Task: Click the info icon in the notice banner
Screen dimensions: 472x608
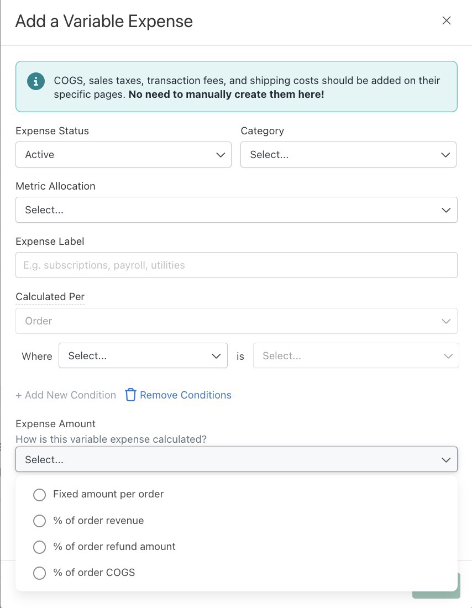Action: point(36,81)
